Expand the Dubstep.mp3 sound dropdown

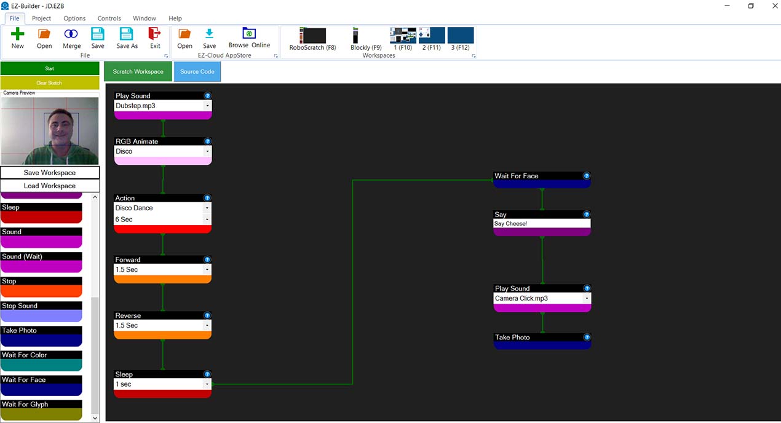(x=207, y=106)
